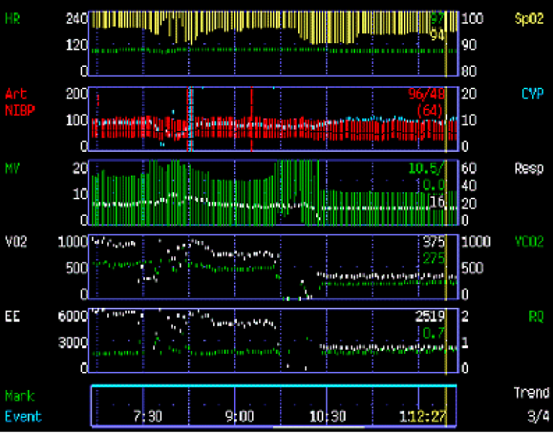Select the Mark label
Screen dimensions: 553x436
(19, 396)
